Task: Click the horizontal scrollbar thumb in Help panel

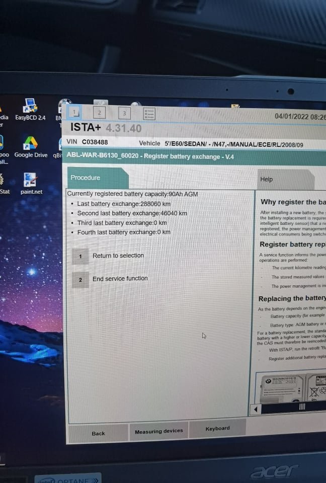Action: (302, 407)
